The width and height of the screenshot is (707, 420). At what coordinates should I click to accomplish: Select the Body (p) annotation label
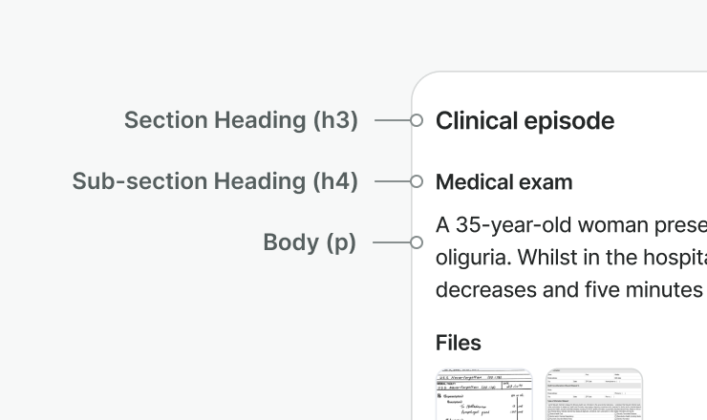[310, 242]
